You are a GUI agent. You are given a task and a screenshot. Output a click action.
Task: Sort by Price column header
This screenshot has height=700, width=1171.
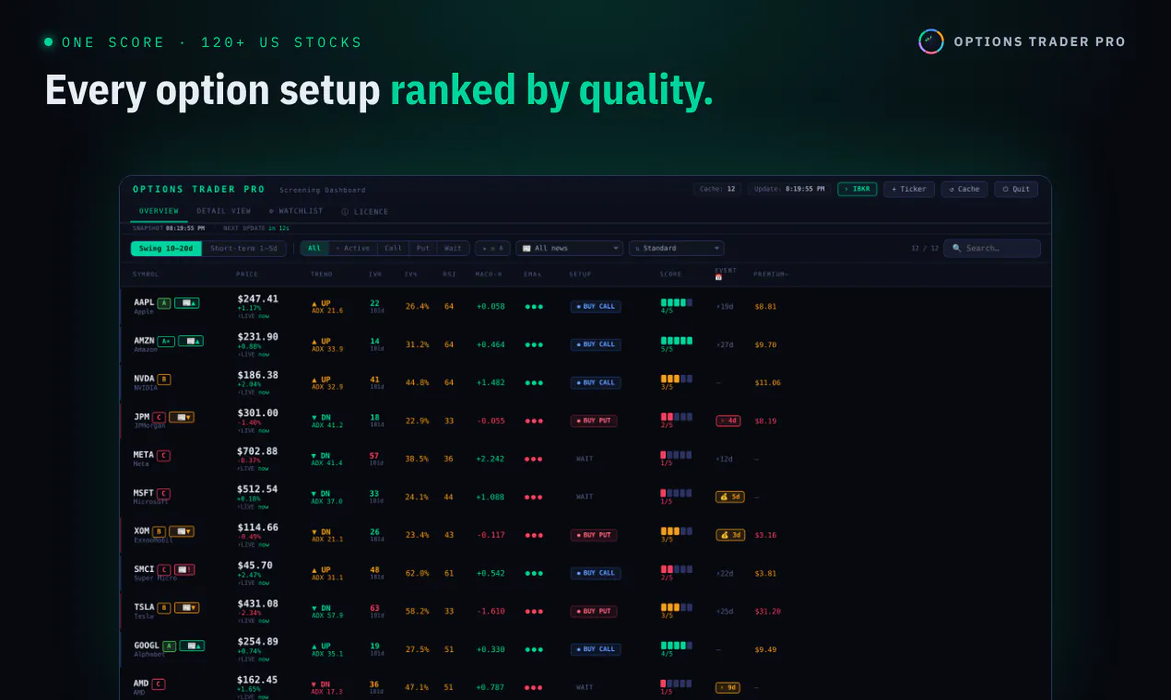pos(247,274)
